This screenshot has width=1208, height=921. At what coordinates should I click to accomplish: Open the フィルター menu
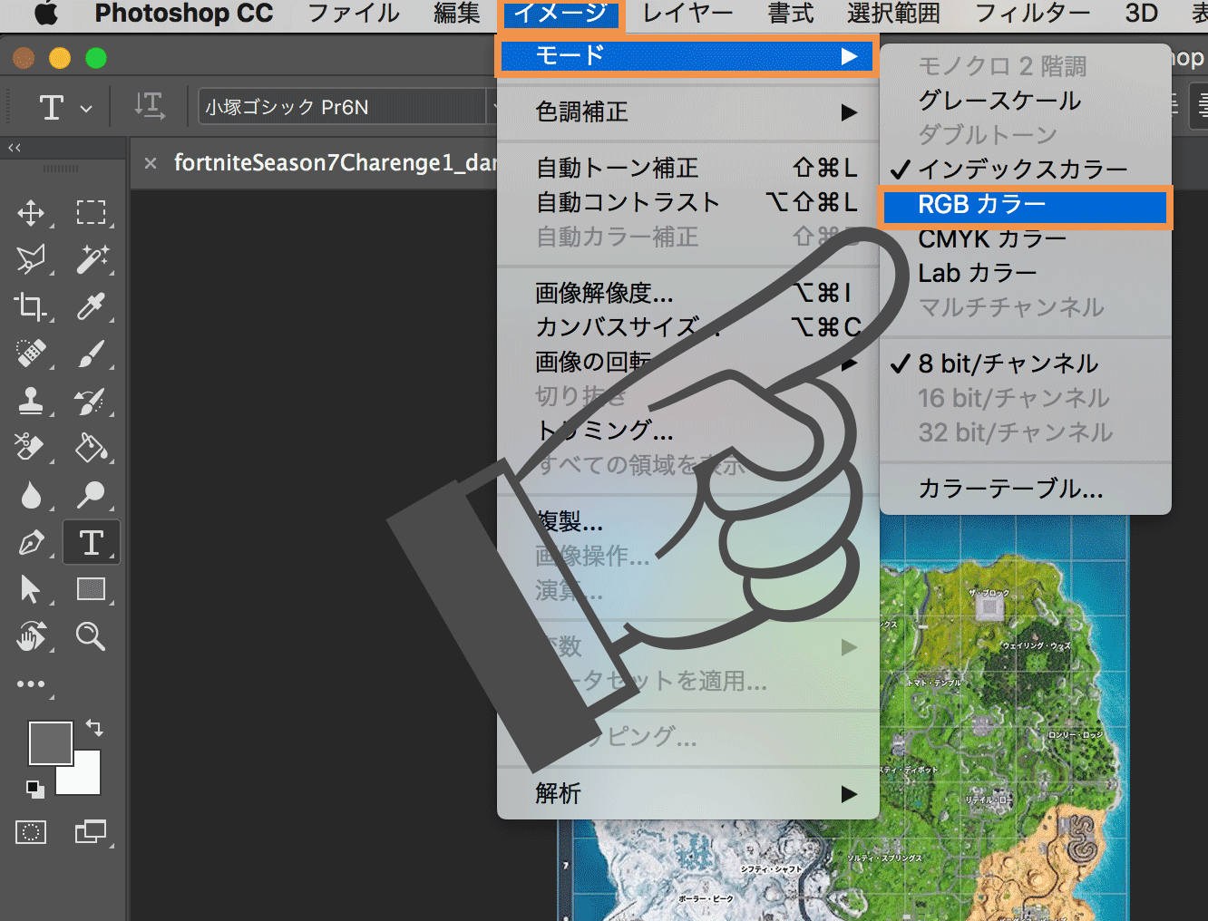click(x=1033, y=14)
